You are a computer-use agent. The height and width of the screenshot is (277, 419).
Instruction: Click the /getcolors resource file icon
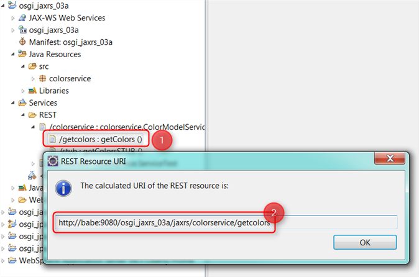(52, 139)
